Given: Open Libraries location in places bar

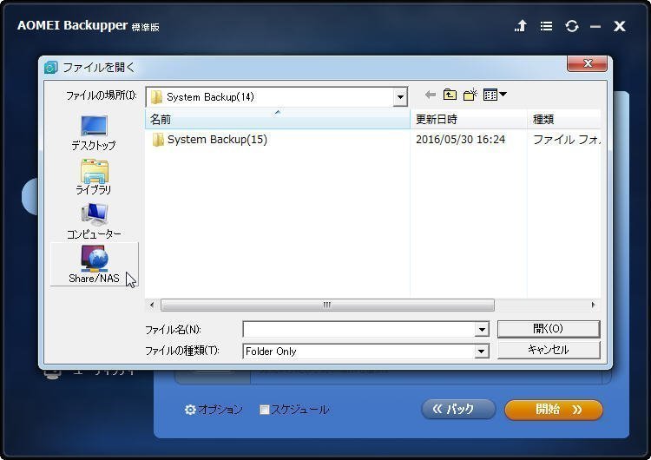Looking at the screenshot, I should coord(94,177).
